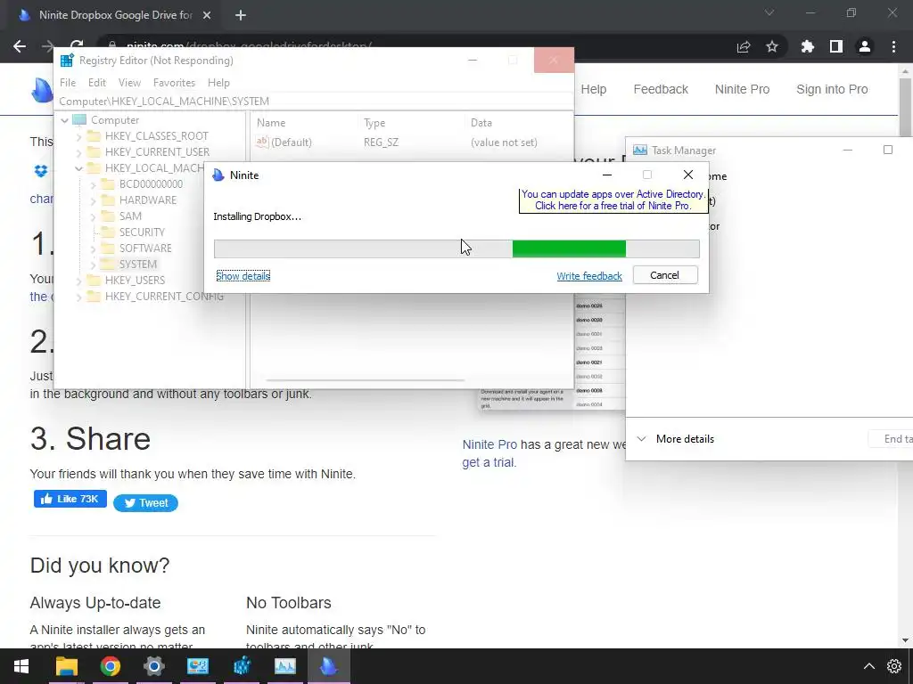Select the SYSTEM key
Image resolution: width=913 pixels, height=684 pixels.
[x=137, y=264]
